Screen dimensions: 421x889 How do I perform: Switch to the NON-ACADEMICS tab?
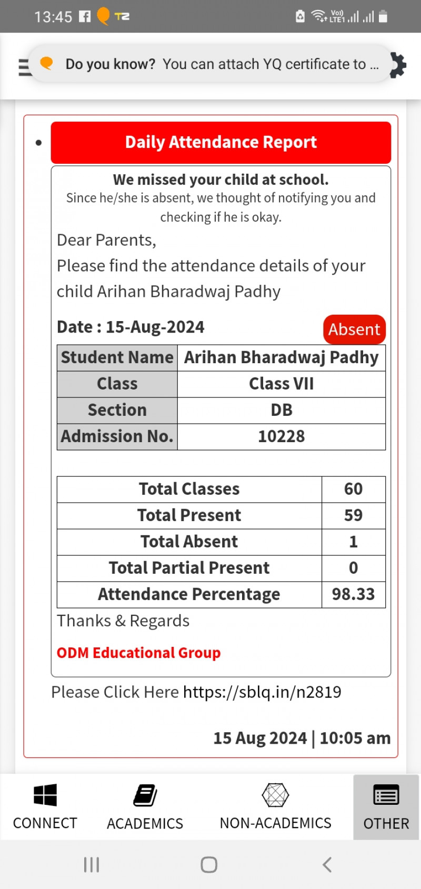[275, 823]
